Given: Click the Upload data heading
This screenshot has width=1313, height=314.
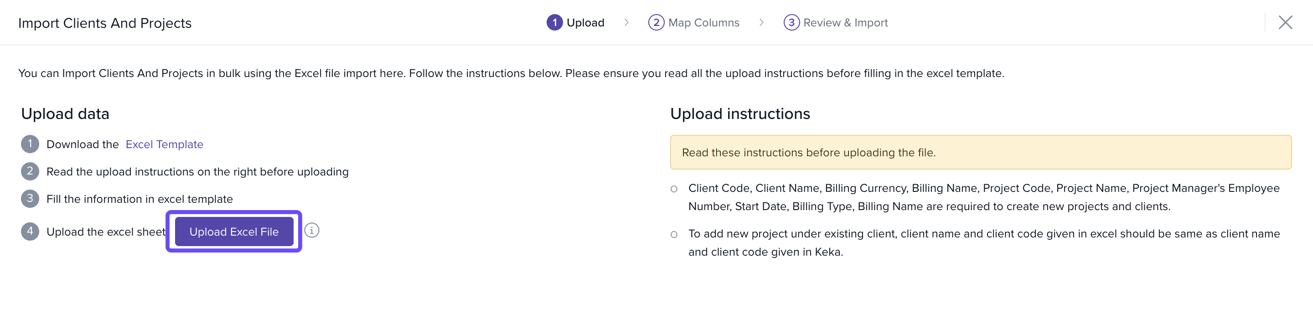Looking at the screenshot, I should click(65, 113).
